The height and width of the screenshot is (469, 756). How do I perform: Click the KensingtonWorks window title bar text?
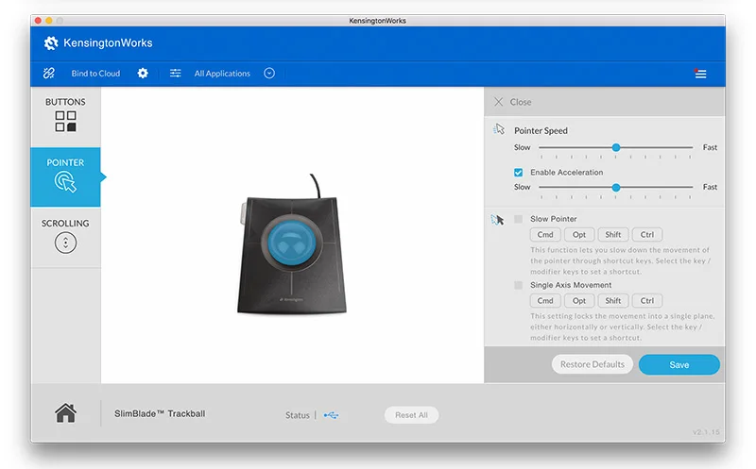pyautogui.click(x=377, y=21)
